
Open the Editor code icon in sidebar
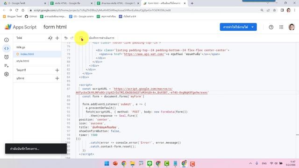click(7, 49)
